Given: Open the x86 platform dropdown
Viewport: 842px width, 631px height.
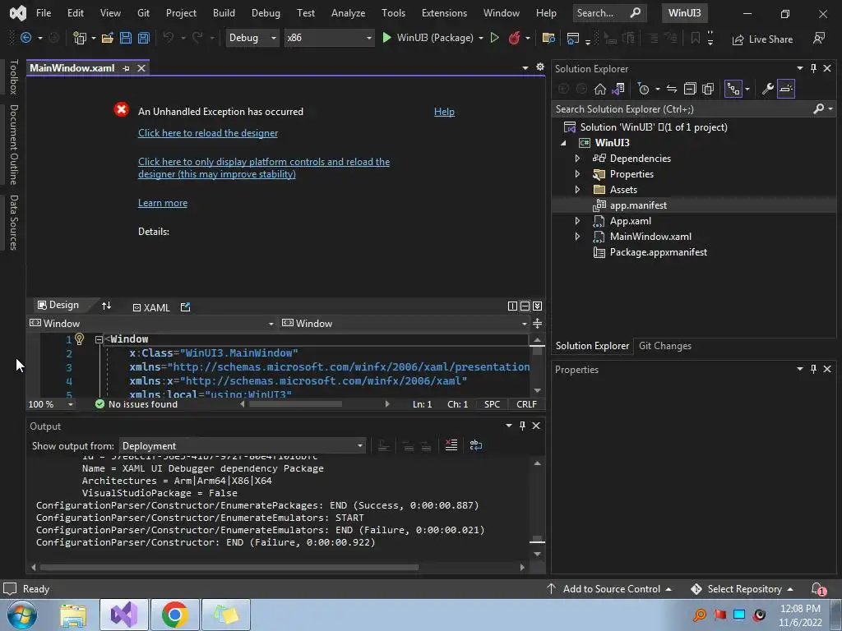Looking at the screenshot, I should pyautogui.click(x=329, y=38).
